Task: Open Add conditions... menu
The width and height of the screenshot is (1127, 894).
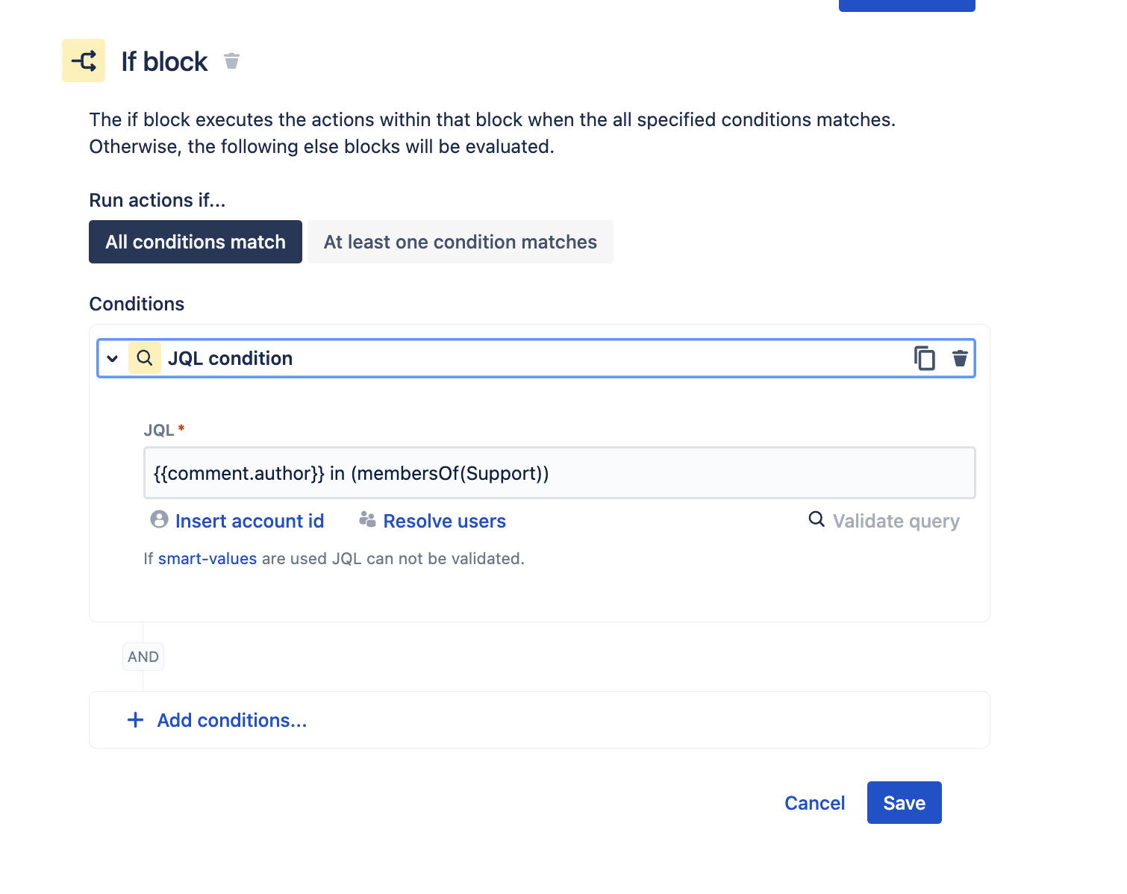Action: tap(232, 720)
